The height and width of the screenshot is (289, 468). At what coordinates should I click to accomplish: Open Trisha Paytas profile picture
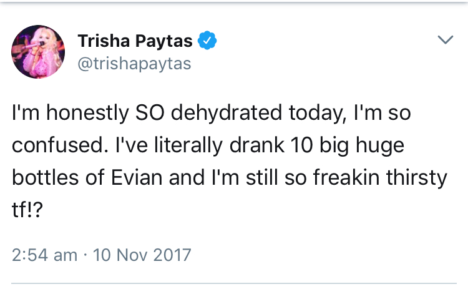pos(39,52)
